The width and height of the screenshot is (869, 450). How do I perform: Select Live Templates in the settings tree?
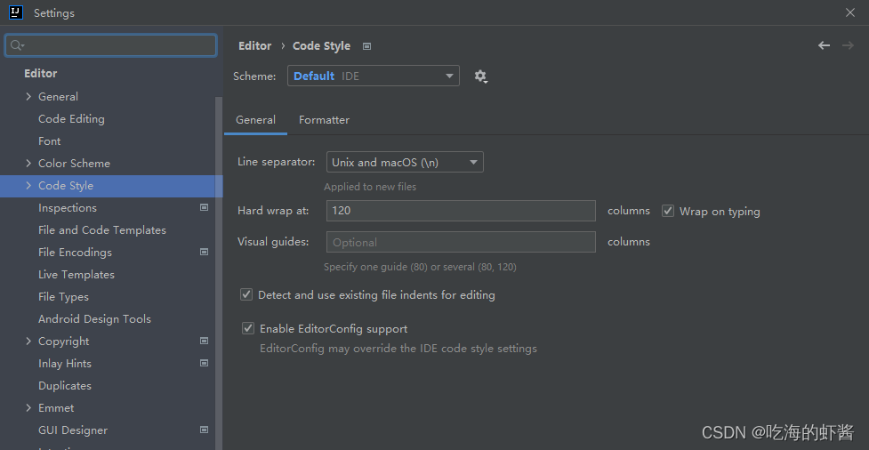pyautogui.click(x=76, y=274)
